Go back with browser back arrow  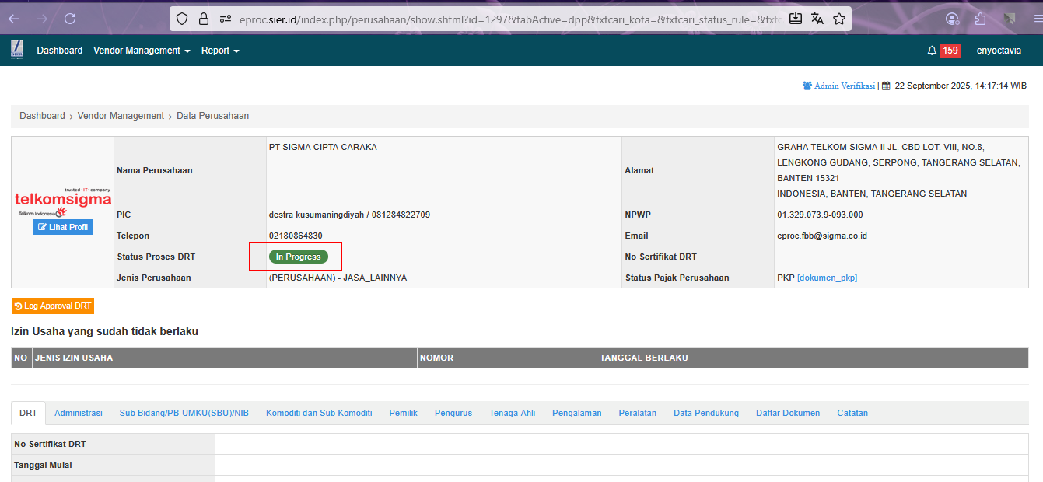pyautogui.click(x=14, y=19)
